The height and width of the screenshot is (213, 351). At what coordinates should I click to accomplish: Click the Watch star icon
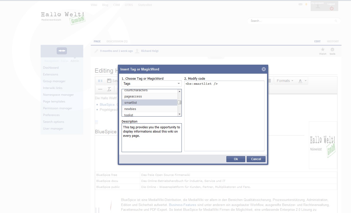(322, 49)
